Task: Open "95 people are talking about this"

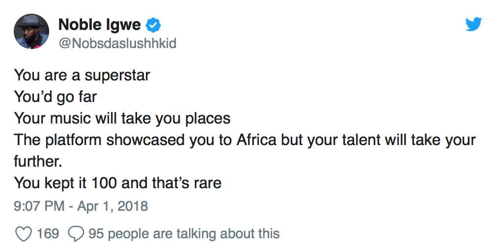Action: pos(184,234)
